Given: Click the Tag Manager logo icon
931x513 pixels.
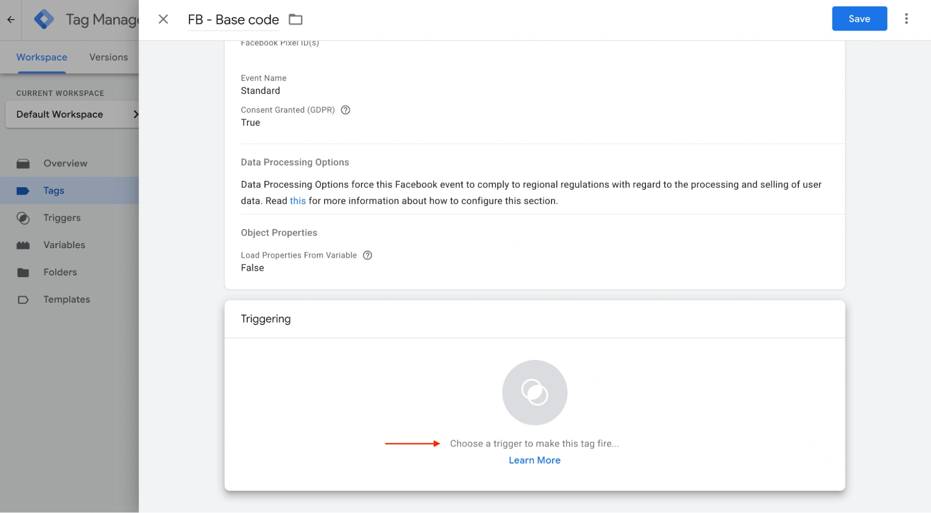Looking at the screenshot, I should pyautogui.click(x=44, y=20).
